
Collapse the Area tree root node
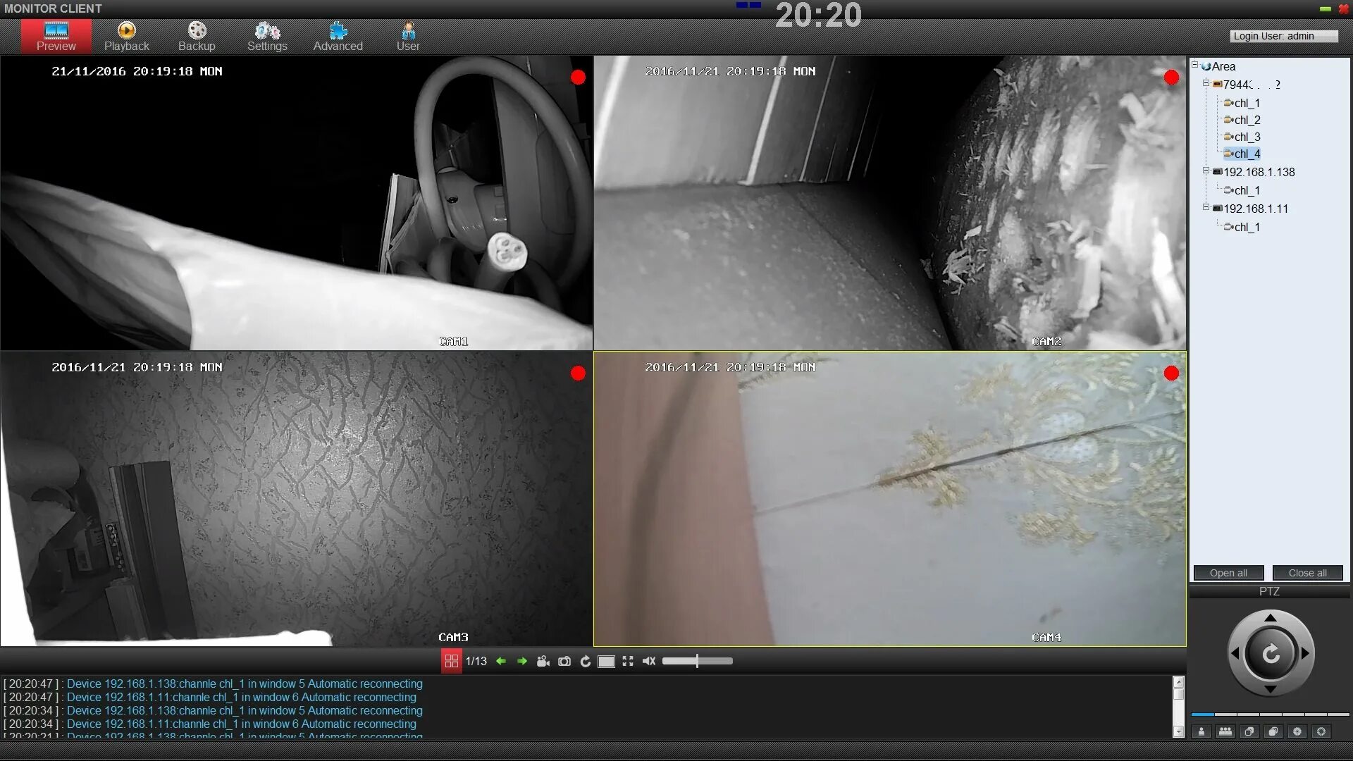(1195, 65)
